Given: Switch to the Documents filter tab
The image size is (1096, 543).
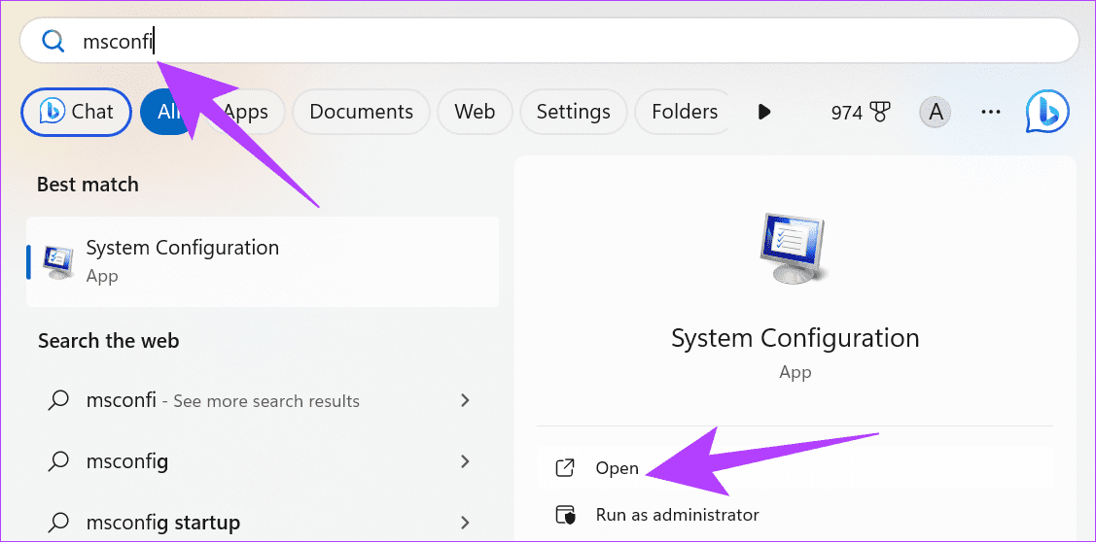Looking at the screenshot, I should point(361,112).
